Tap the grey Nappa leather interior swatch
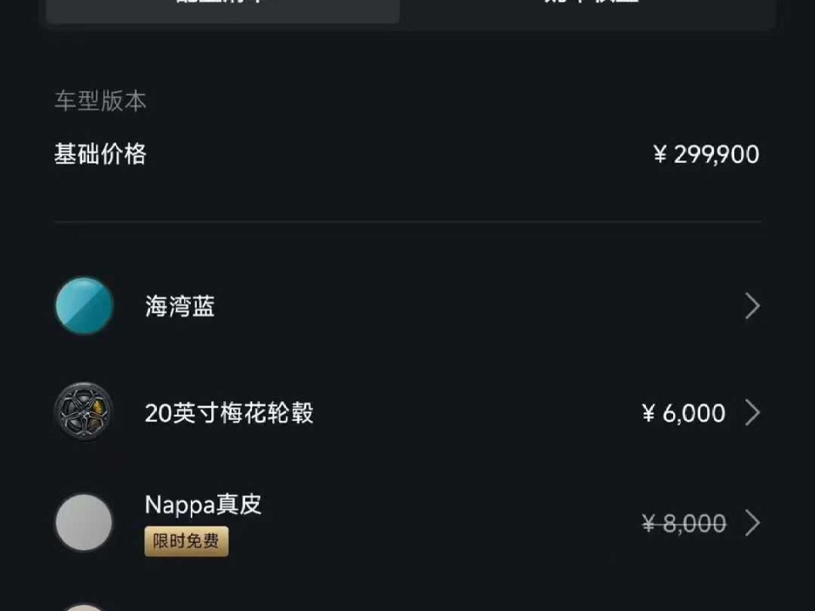Screen dimensions: 815x611 84,523
